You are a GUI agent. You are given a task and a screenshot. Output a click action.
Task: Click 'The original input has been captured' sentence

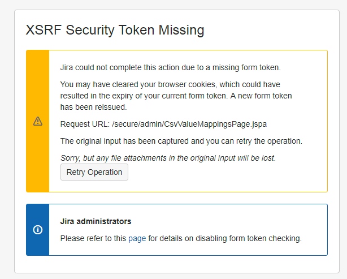(181, 141)
